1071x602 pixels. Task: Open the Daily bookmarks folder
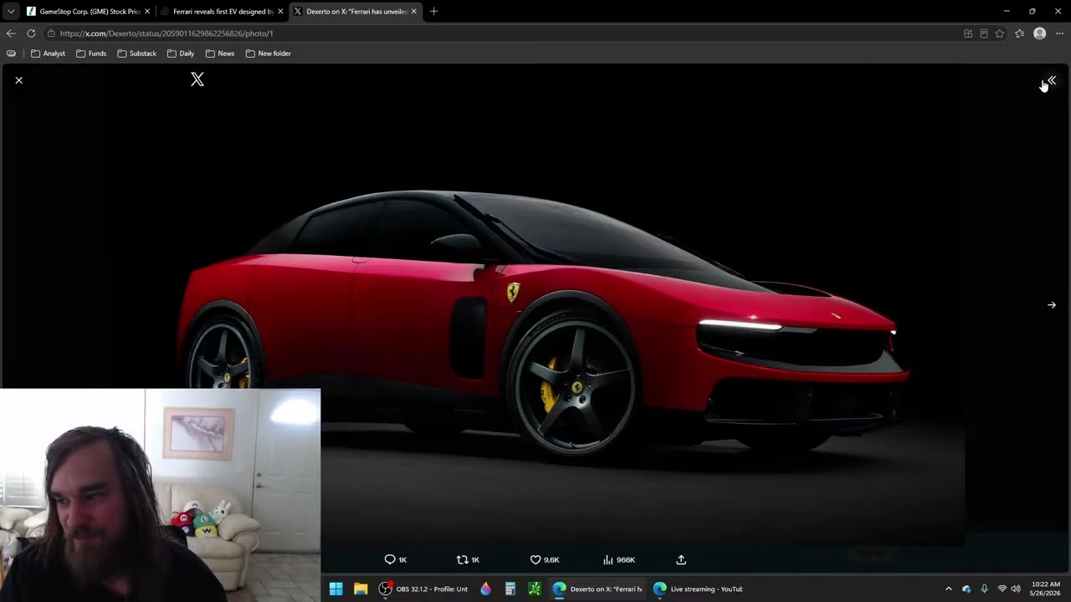point(181,54)
